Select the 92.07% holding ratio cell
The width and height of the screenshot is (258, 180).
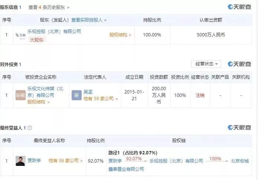click(96, 161)
